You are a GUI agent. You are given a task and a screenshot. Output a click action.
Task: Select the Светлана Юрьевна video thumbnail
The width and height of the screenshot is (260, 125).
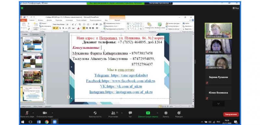[218, 31]
